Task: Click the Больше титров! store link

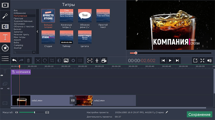Action: point(48,26)
